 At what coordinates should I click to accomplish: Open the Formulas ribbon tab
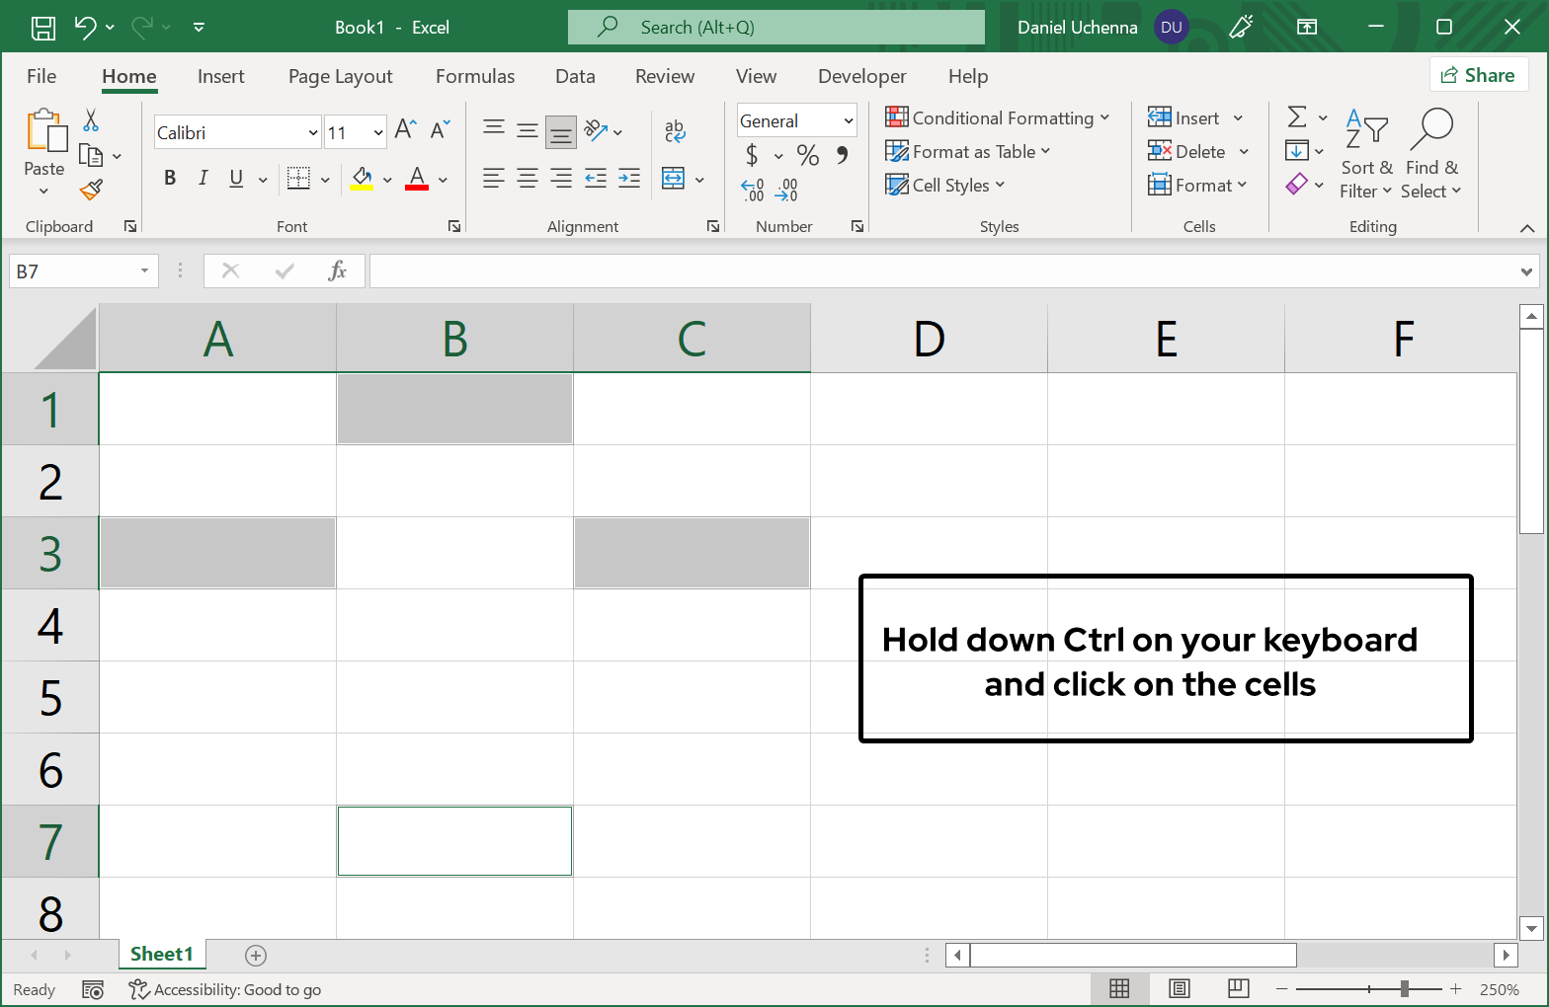(x=475, y=76)
